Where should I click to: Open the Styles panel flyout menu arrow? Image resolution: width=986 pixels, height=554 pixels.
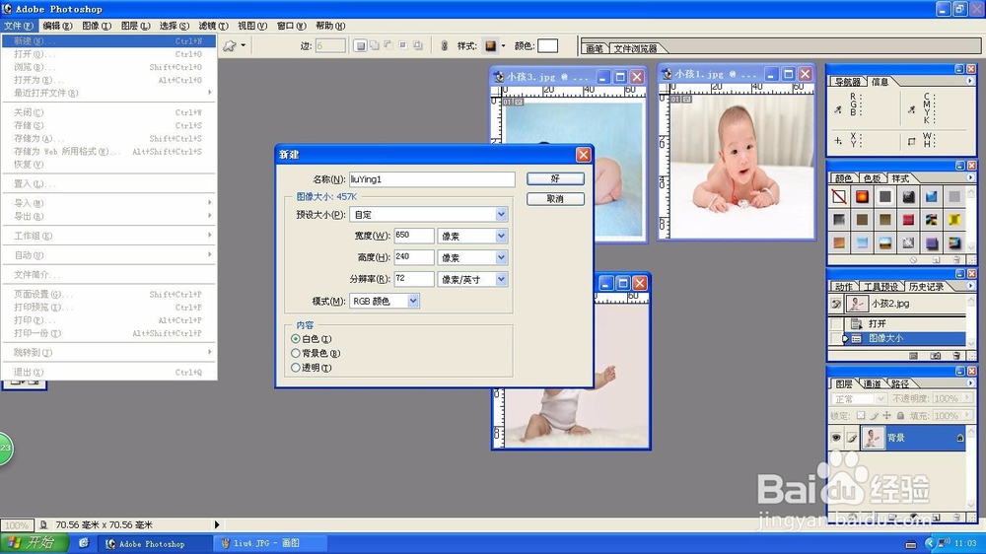click(x=969, y=178)
